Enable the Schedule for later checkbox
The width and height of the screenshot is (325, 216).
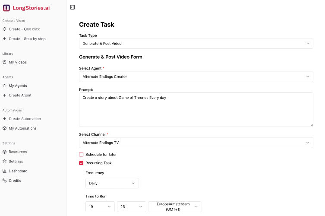[81, 154]
